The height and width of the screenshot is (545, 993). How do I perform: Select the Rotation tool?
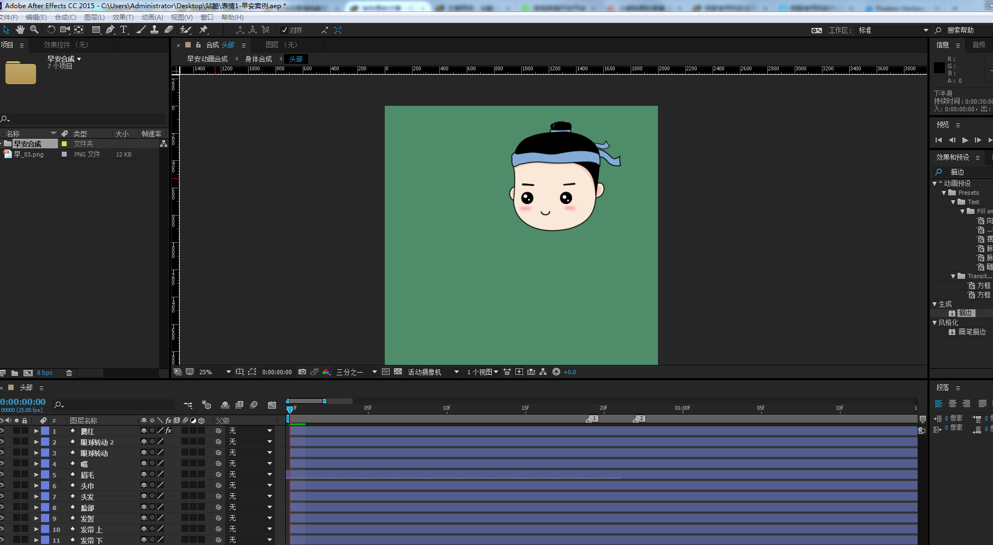click(51, 29)
